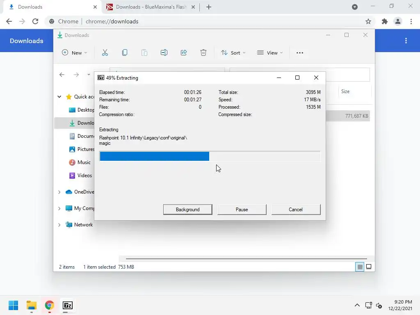Click the Paste icon in Explorer toolbar

click(144, 53)
